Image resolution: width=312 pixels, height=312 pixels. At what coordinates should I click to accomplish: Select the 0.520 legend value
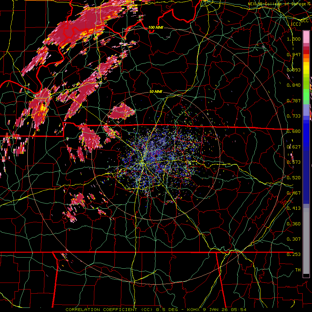(294, 177)
